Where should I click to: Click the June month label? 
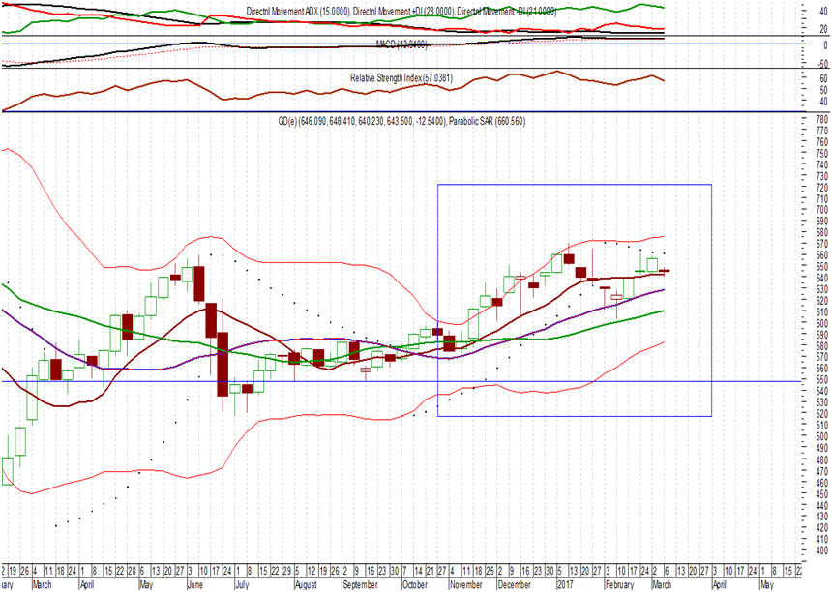(195, 585)
